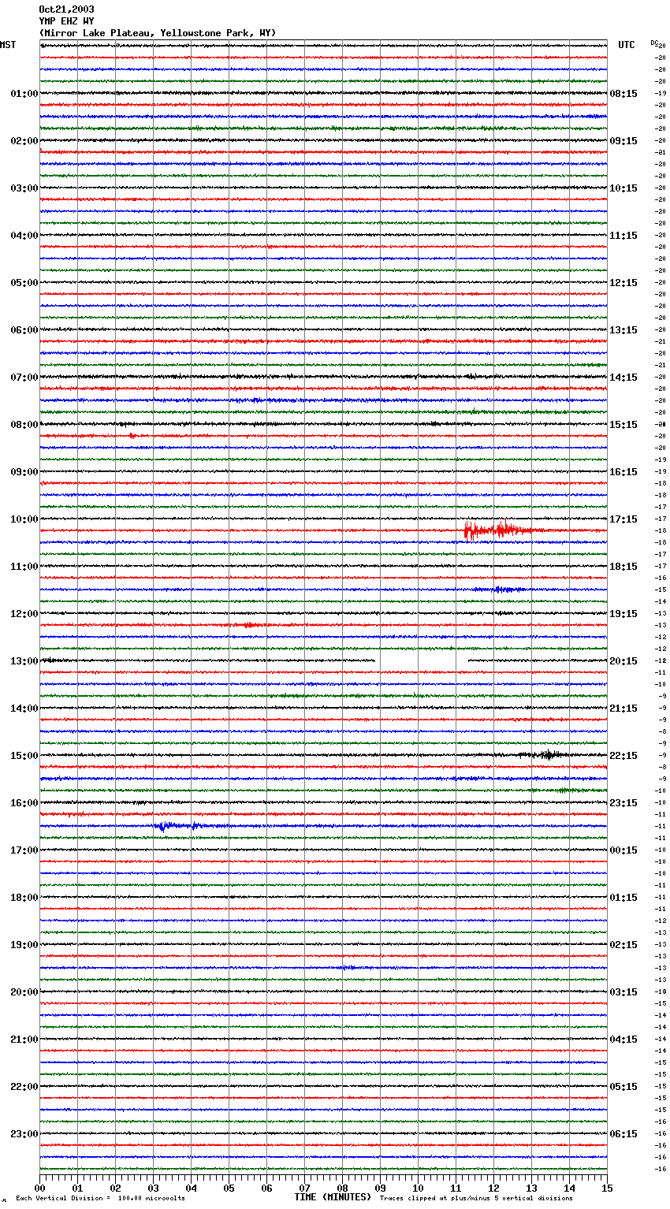Select the 17:00 MST hour label
This screenshot has height=1209, width=670.
(x=24, y=850)
